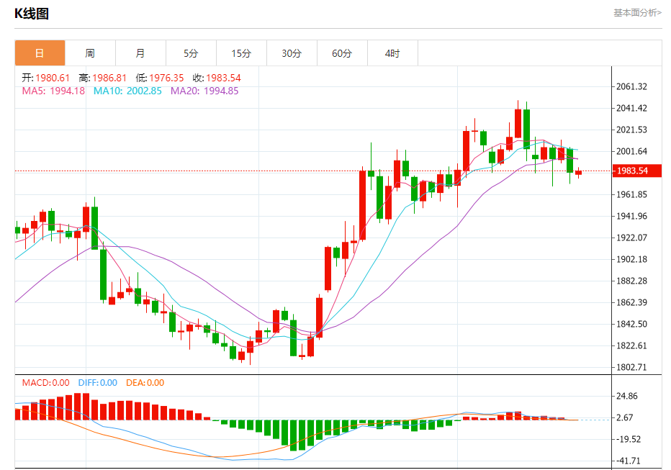
Task: Click the 2.67 MACD axis label
Action: (624, 418)
